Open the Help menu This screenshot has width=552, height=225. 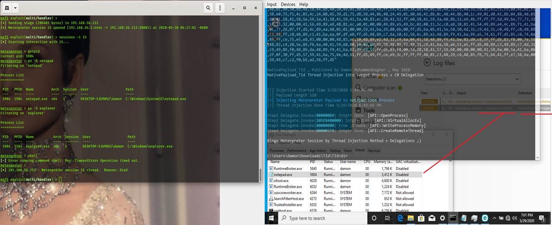click(303, 4)
